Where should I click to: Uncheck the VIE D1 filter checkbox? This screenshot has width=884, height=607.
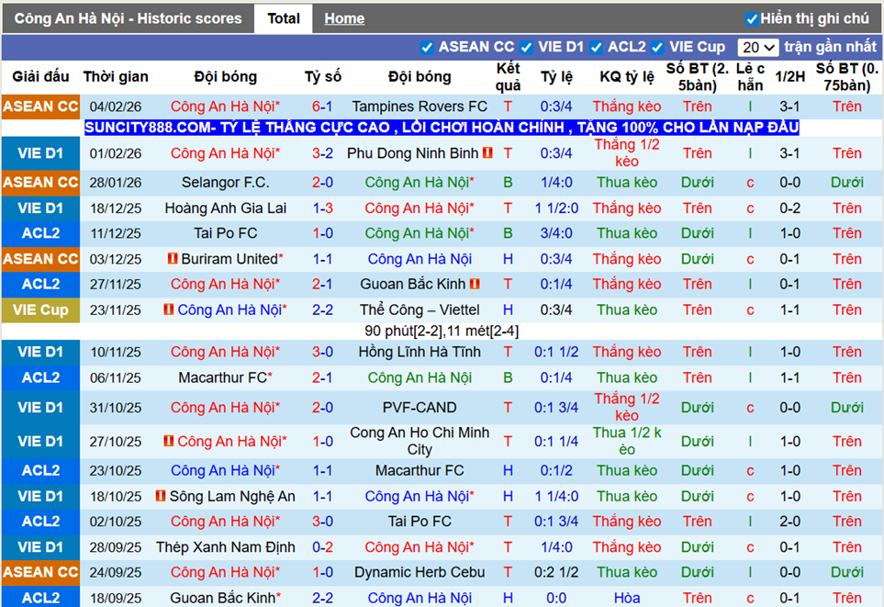(526, 48)
